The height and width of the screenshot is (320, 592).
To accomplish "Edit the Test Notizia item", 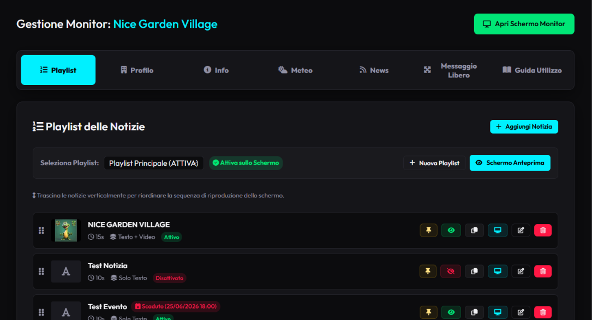I will click(x=521, y=271).
